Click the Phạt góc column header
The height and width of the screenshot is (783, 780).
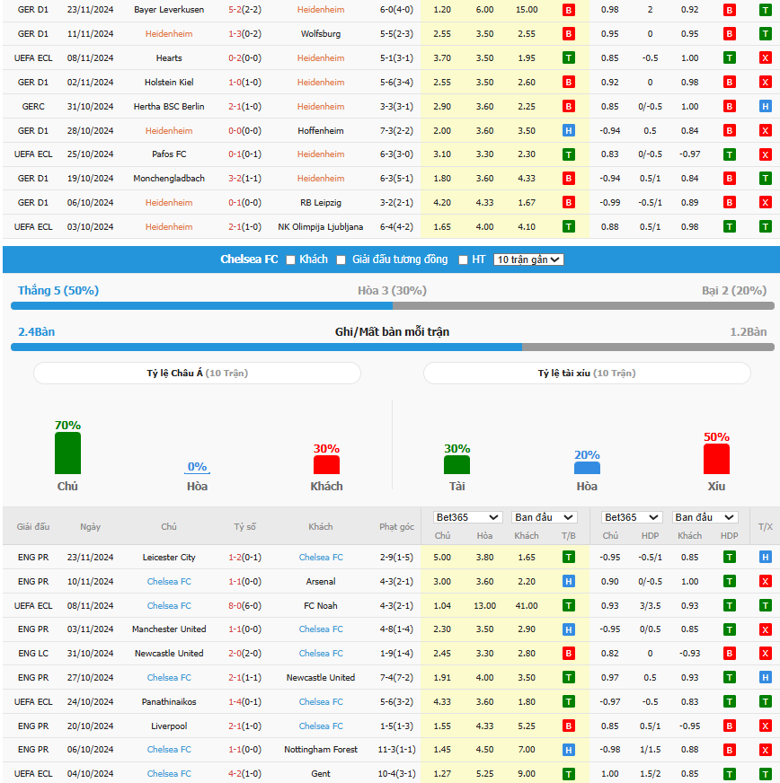(396, 526)
